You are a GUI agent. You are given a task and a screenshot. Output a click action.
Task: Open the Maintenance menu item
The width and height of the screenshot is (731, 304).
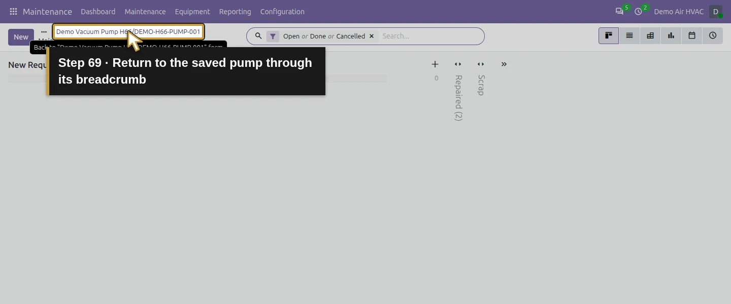145,12
